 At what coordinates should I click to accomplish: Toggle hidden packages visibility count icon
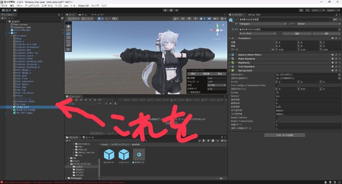coord(224,141)
